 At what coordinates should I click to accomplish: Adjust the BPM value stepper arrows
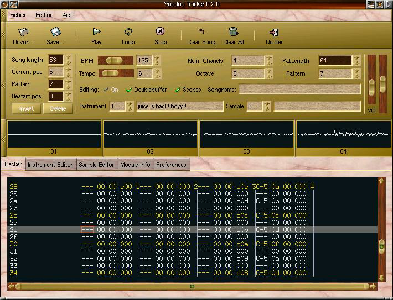pyautogui.click(x=157, y=60)
